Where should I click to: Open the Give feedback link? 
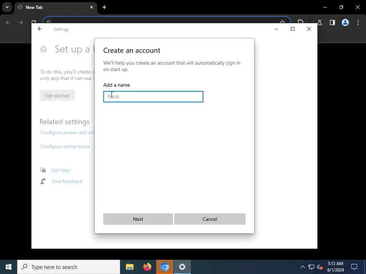(x=67, y=181)
